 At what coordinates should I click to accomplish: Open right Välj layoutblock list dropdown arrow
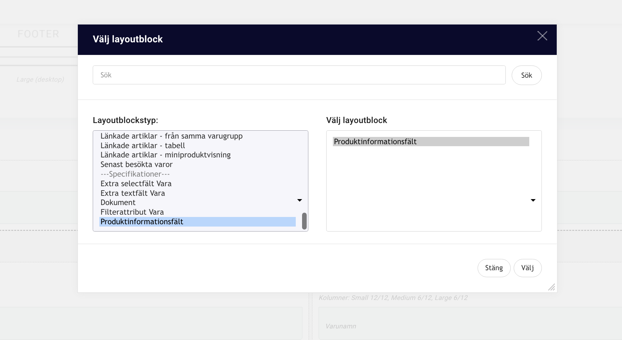533,200
